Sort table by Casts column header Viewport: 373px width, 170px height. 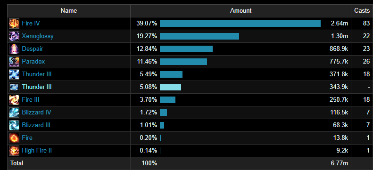(362, 11)
